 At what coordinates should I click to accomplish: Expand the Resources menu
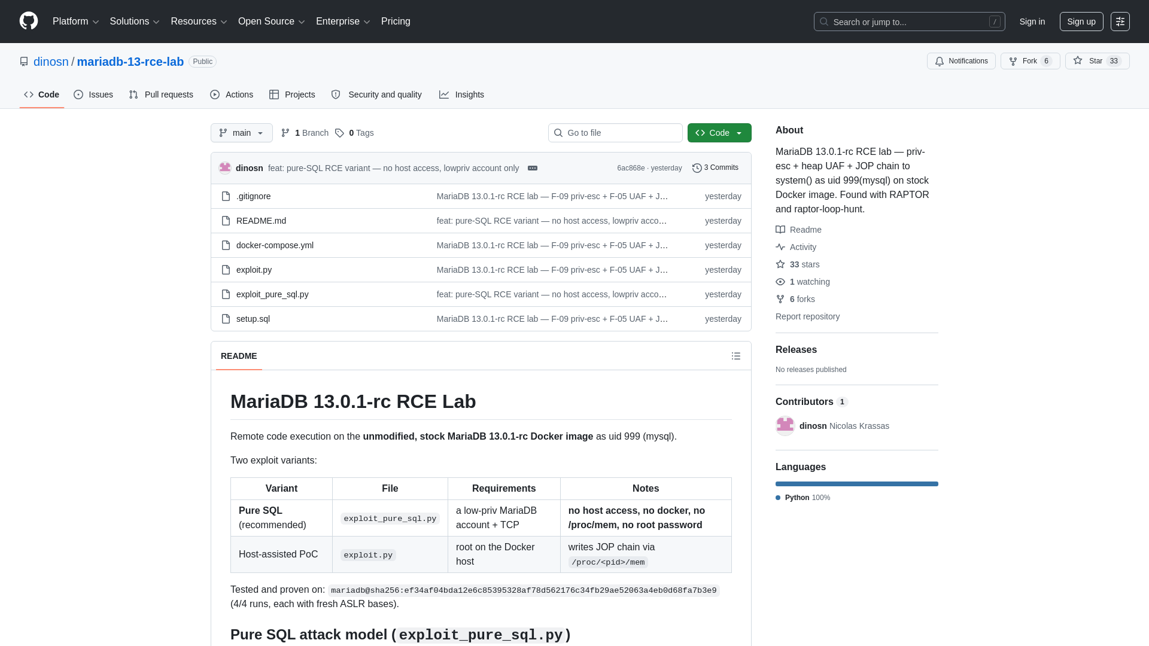(199, 22)
